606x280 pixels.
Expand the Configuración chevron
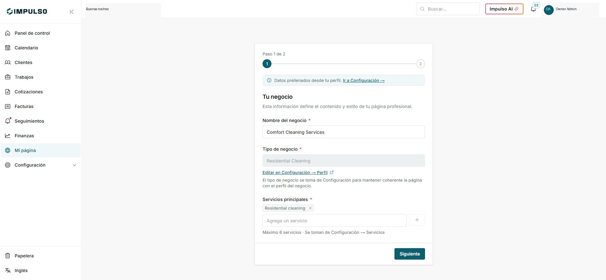pos(75,165)
